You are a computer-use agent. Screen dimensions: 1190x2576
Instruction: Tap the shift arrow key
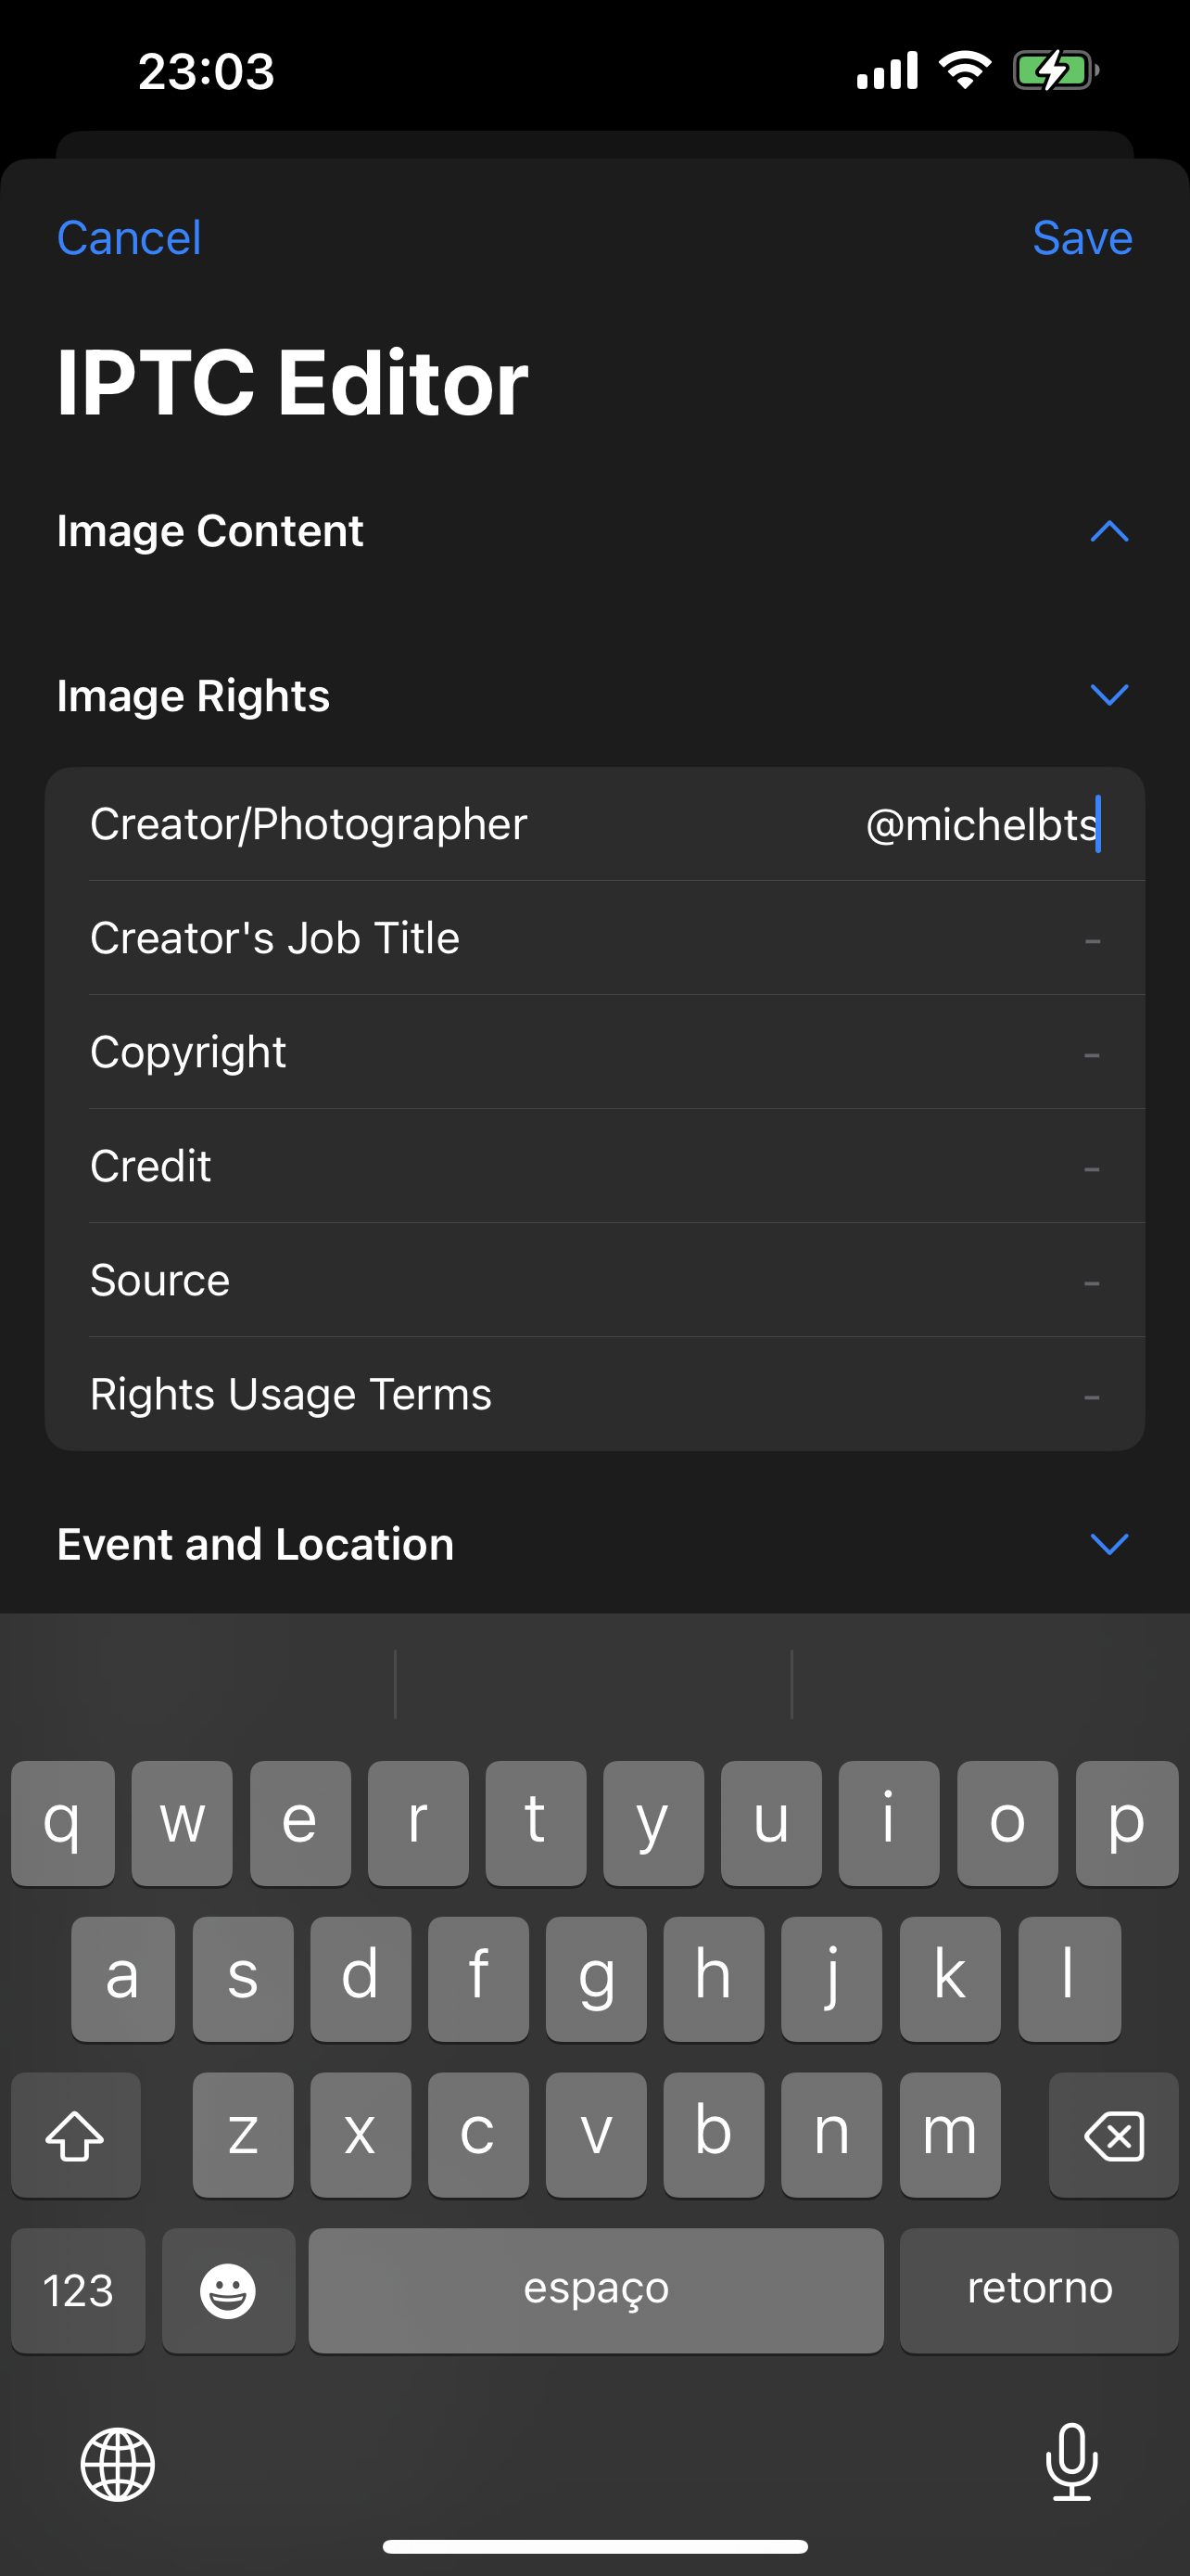[76, 2135]
